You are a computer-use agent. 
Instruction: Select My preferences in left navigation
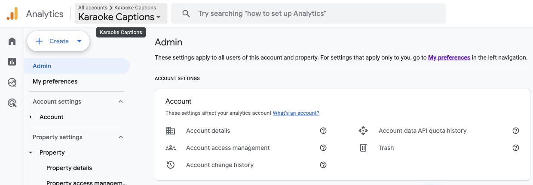pyautogui.click(x=55, y=81)
